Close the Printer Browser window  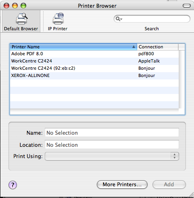tap(6, 6)
